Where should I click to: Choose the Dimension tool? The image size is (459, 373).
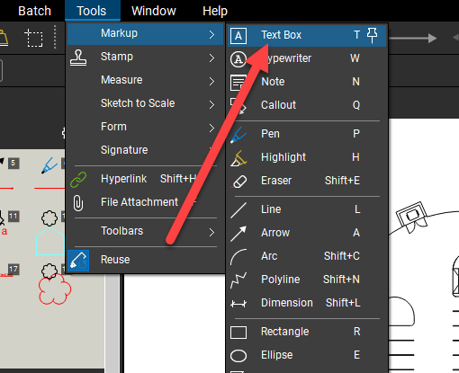307,303
